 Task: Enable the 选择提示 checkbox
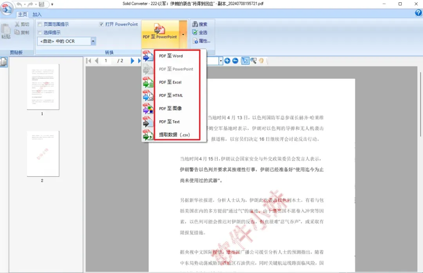pyautogui.click(x=40, y=33)
